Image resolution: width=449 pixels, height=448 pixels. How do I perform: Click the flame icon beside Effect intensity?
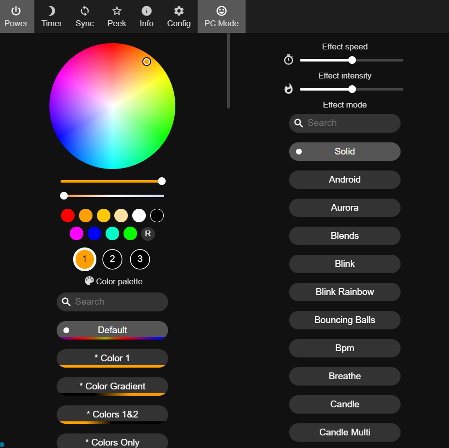288,89
